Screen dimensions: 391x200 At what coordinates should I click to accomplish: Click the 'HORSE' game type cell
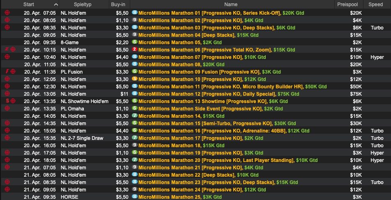point(69,197)
